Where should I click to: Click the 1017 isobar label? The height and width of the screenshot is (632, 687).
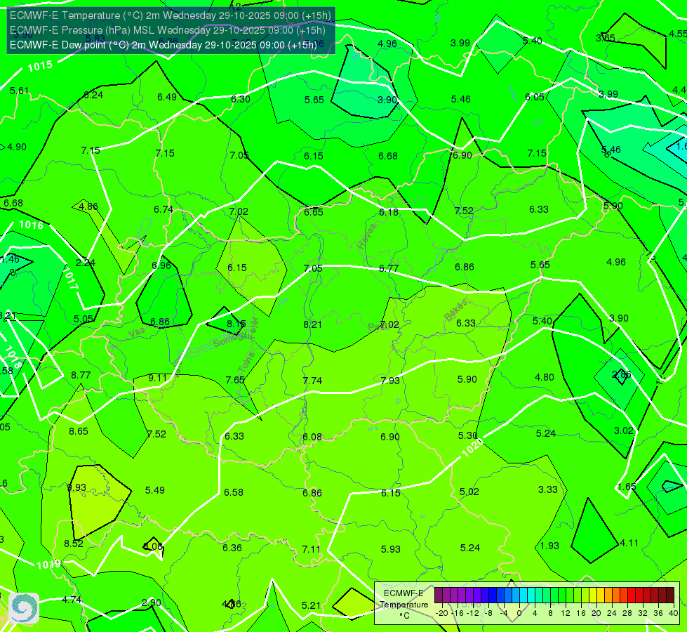[x=70, y=279]
